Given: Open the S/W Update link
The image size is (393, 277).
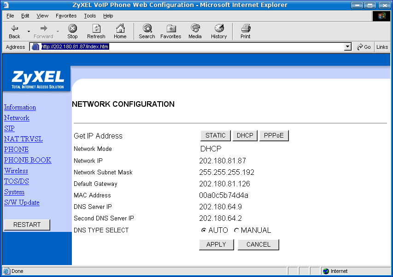Looking at the screenshot, I should 22,202.
